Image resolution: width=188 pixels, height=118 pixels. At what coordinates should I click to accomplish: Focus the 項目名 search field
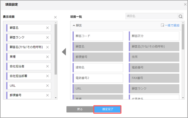[151, 16]
